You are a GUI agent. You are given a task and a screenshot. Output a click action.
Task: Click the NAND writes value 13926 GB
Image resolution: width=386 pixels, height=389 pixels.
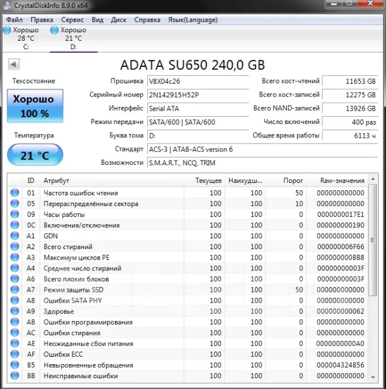pos(350,108)
